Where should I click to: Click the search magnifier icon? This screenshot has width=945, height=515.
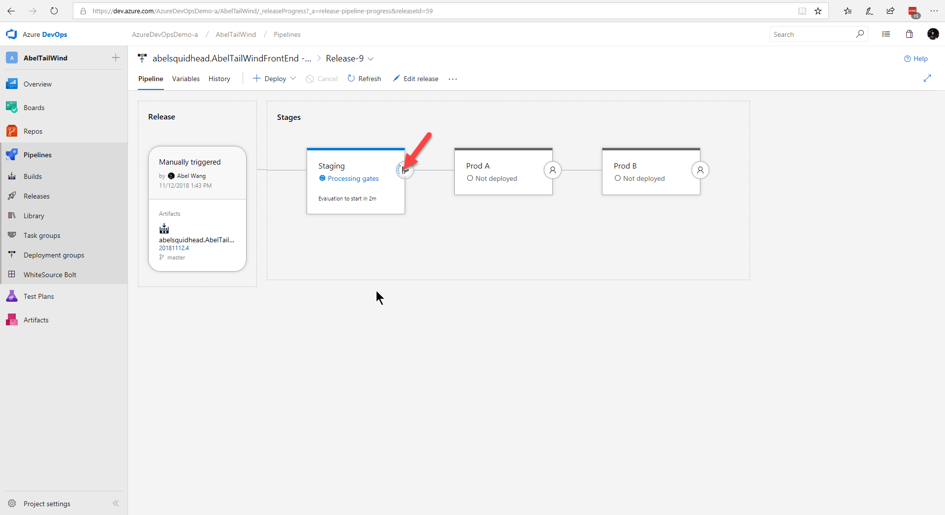click(859, 34)
